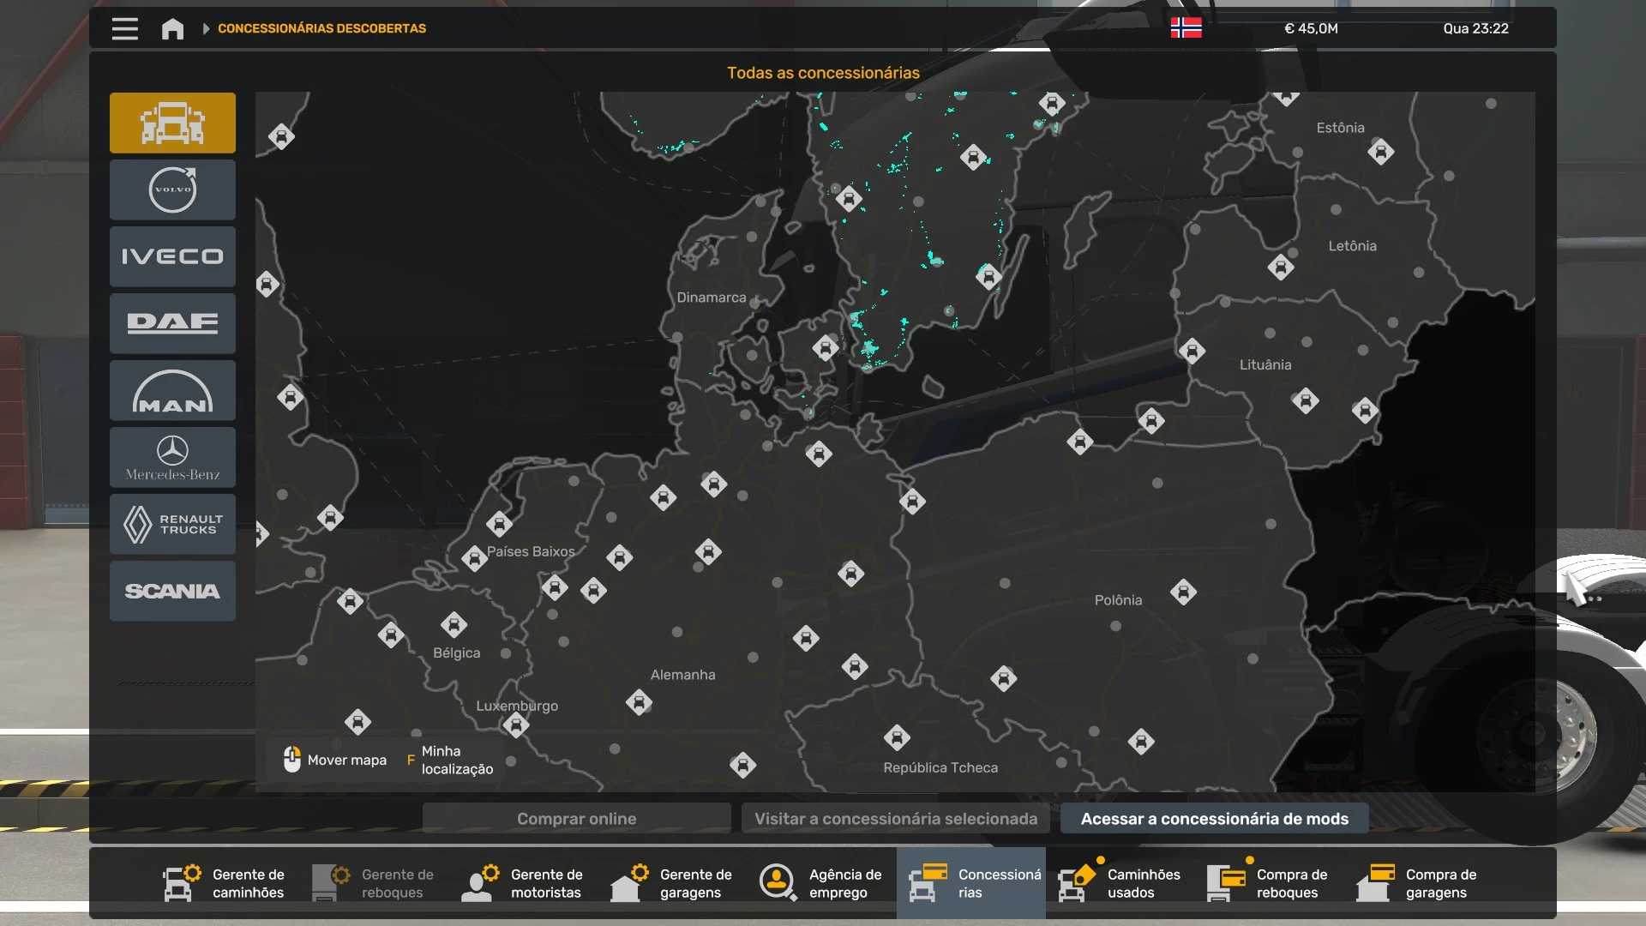The image size is (1646, 926).
Task: Switch to the Caminhões usados tab
Action: [x=1120, y=883]
